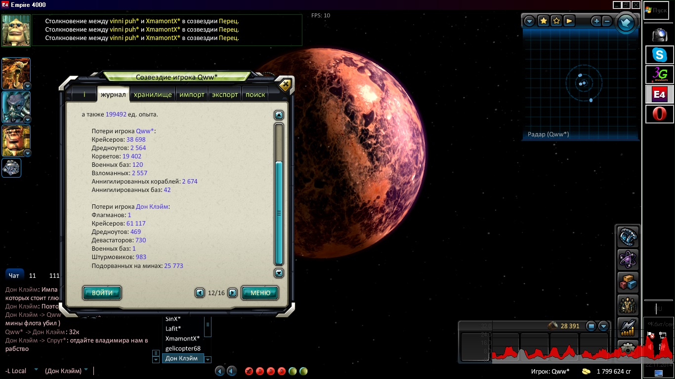Select the orange robot character portrait
The image size is (675, 379).
[15, 140]
